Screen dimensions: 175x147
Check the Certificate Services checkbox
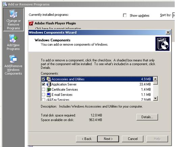point(44,90)
